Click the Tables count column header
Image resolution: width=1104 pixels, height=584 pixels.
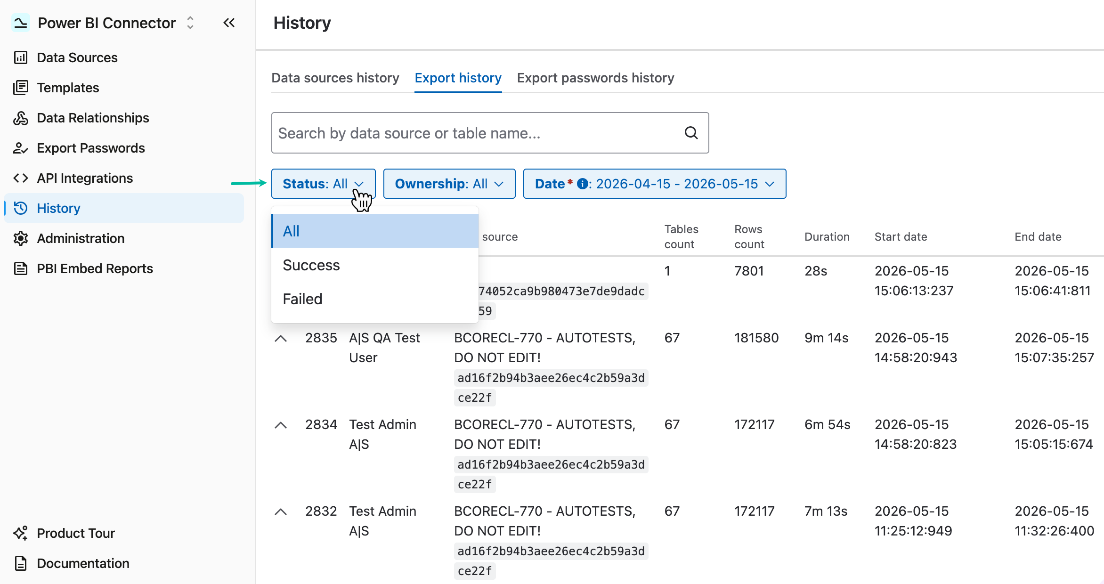pos(681,236)
